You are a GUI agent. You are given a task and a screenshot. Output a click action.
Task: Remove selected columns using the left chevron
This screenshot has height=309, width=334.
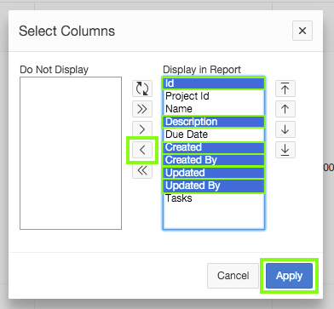(x=142, y=150)
